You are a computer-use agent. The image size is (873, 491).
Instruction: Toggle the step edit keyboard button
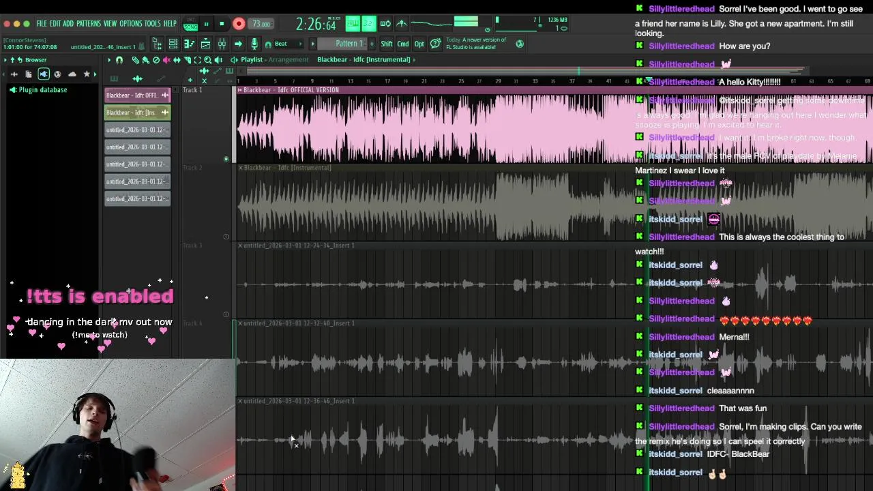[x=353, y=24]
